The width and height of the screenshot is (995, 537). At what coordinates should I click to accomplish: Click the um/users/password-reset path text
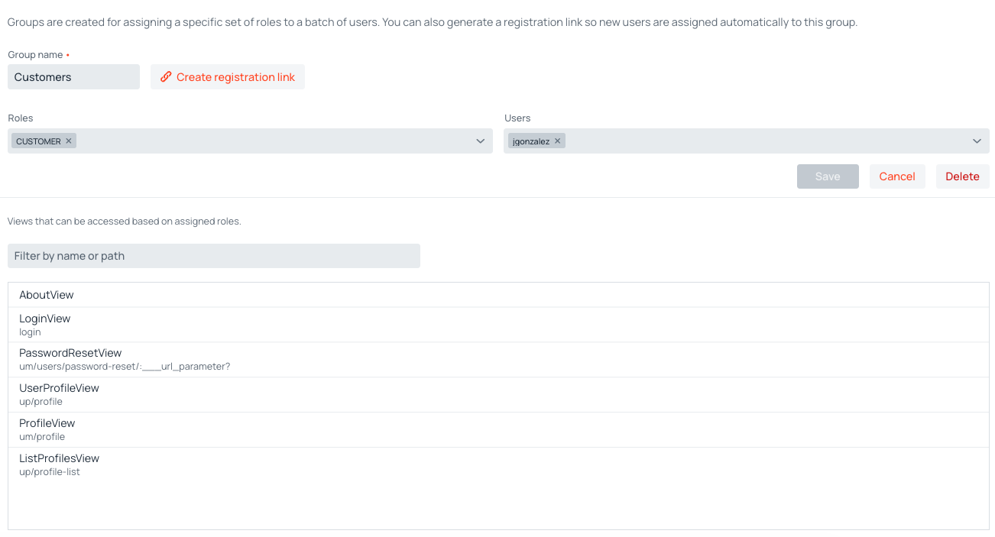(125, 367)
